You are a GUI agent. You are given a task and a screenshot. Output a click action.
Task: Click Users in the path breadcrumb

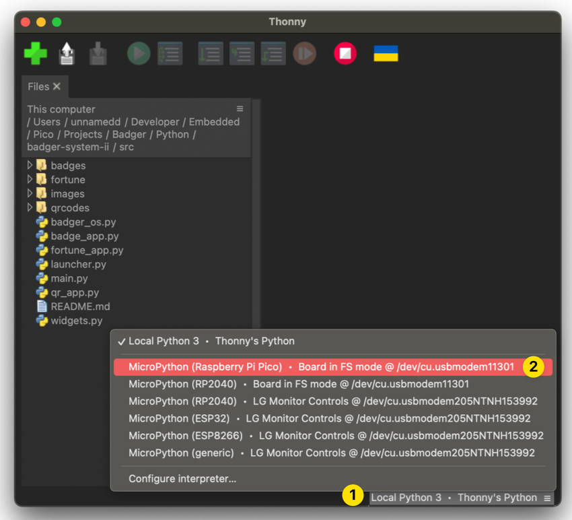47,122
